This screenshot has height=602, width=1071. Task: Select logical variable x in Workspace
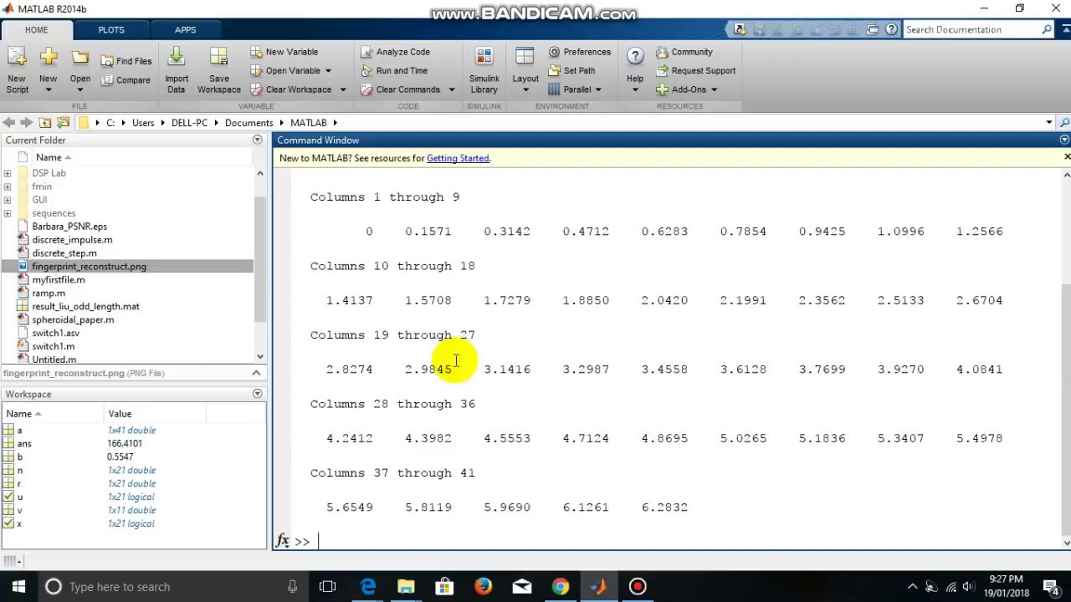19,524
